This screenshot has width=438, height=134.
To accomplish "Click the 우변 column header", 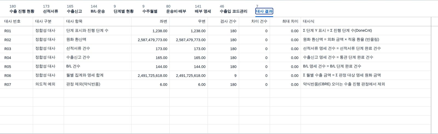I will click(x=189, y=21).
